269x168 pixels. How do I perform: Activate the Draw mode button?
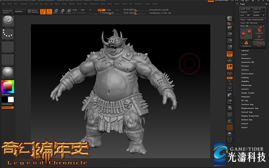pyautogui.click(x=49, y=12)
